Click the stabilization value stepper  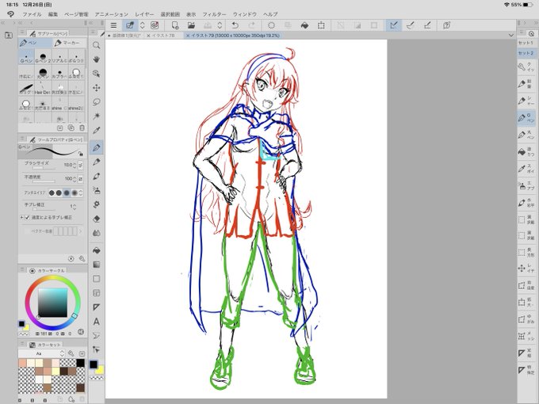tap(75, 207)
